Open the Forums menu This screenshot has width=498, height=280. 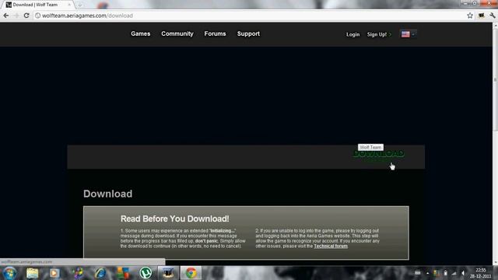point(215,33)
